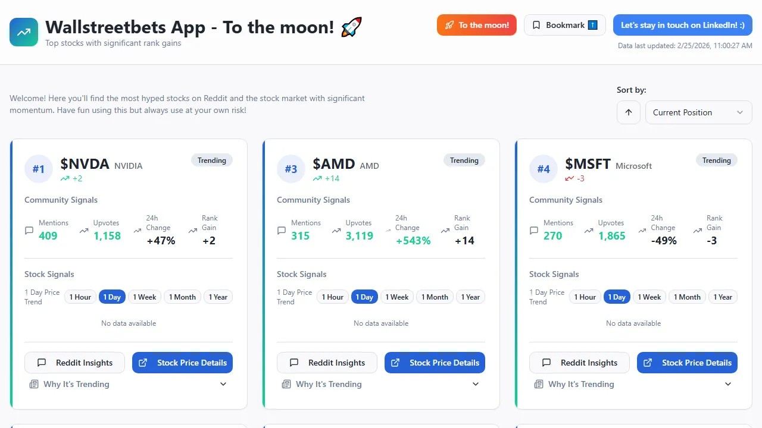Screen dimensions: 762x428
Task: Click the LinkedIn stay in touch button
Action: pyautogui.click(x=682, y=25)
